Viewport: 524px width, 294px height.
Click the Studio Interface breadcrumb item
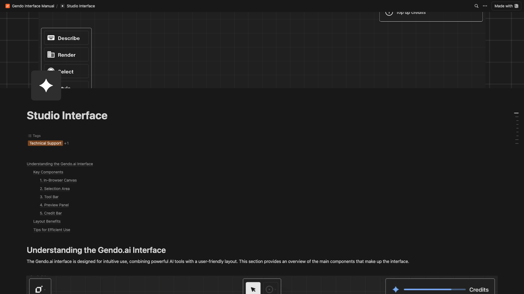point(81,6)
